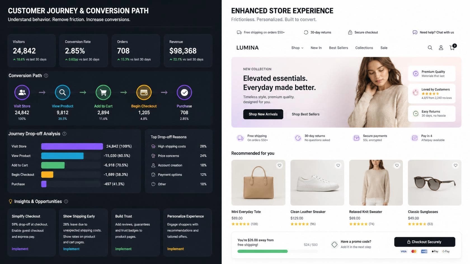Screen dimensions: 470x264
Task: Open the New In menu item
Action: 316,48
